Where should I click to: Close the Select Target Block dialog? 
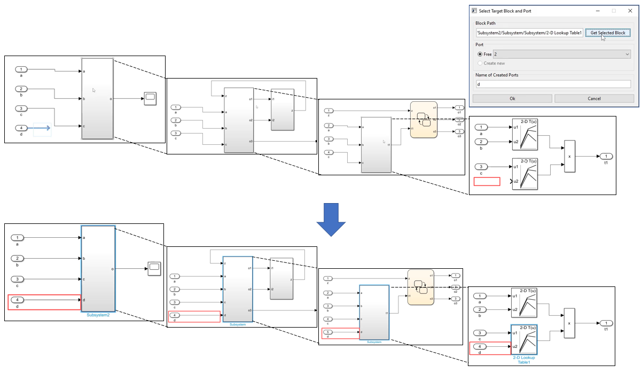point(629,11)
